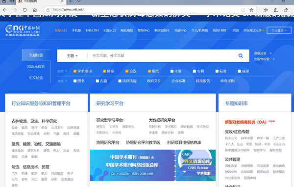Open favorites list icon in toolbar
Screen dimensions: 294x187
click(x=266, y=10)
